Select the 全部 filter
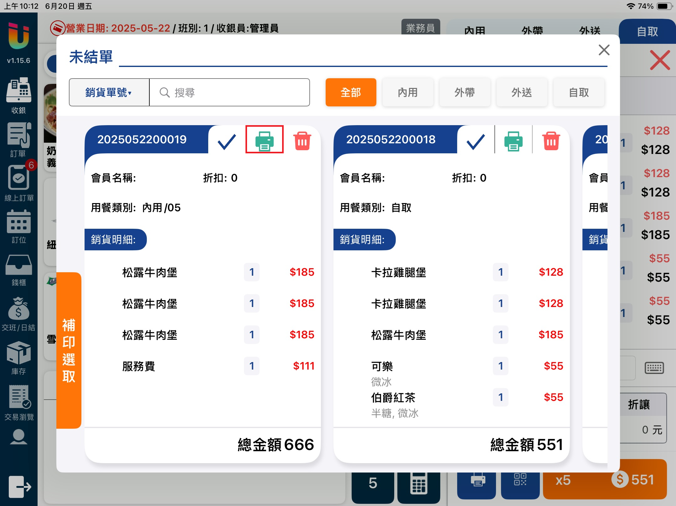676x506 pixels. coord(351,92)
